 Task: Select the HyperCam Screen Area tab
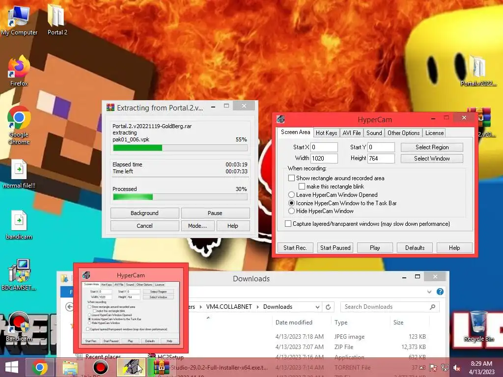pos(295,132)
